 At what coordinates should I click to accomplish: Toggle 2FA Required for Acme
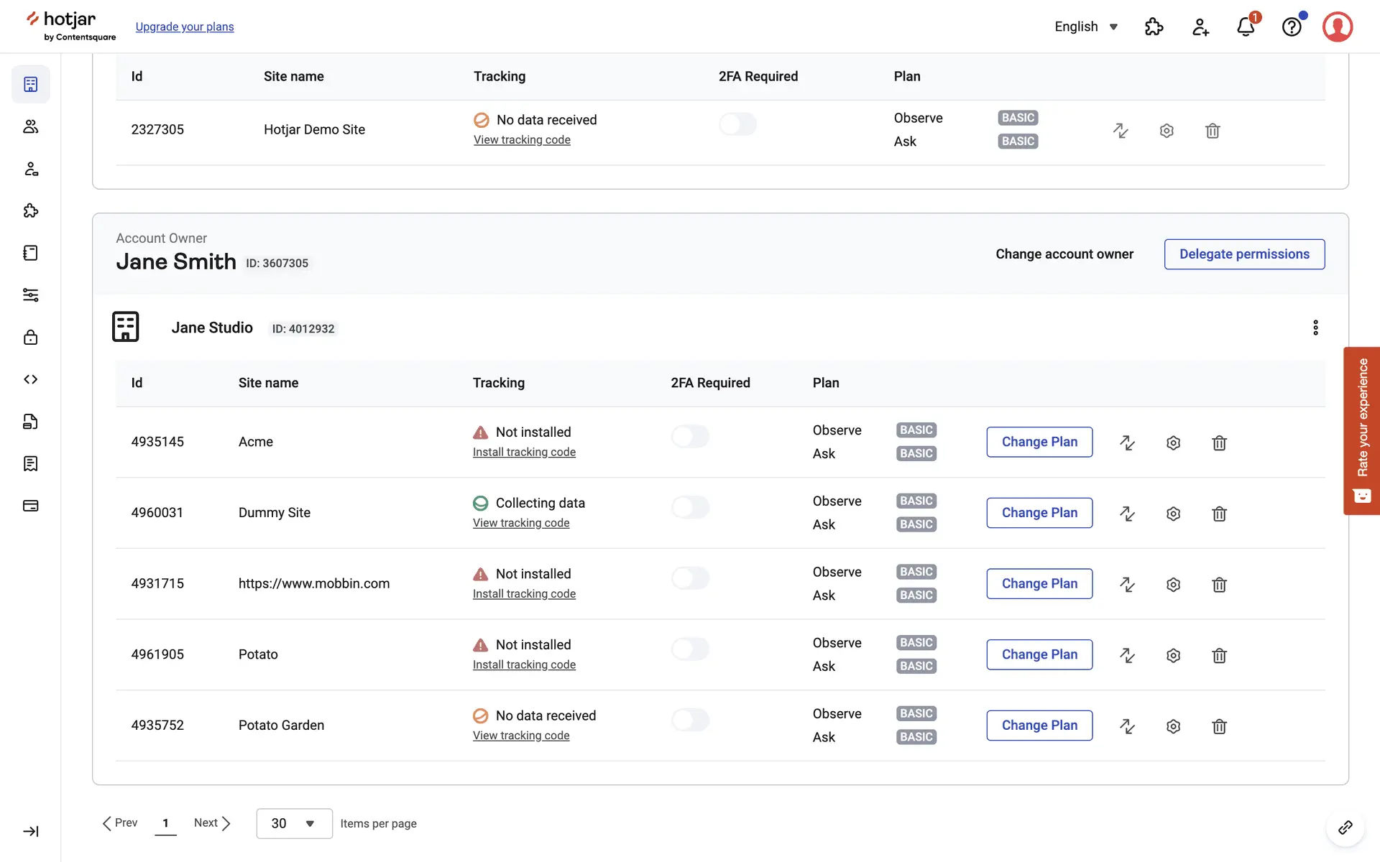coord(690,436)
